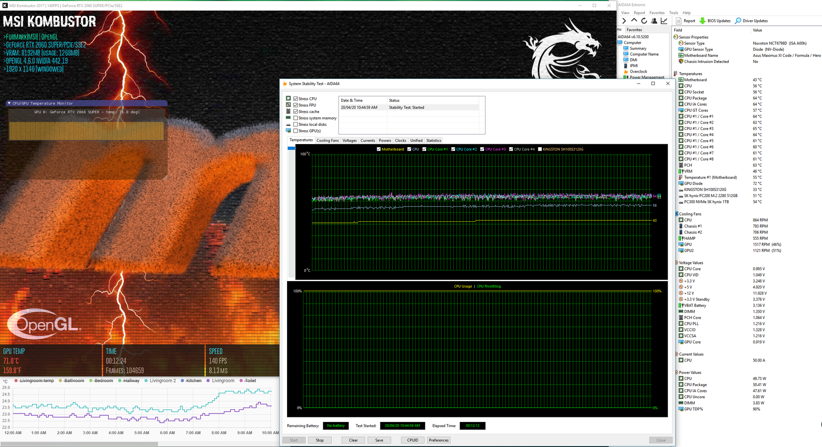The image size is (822, 447).
Task: Enable the KINGSTON SH100S3120G graph checkbox
Action: pyautogui.click(x=540, y=149)
